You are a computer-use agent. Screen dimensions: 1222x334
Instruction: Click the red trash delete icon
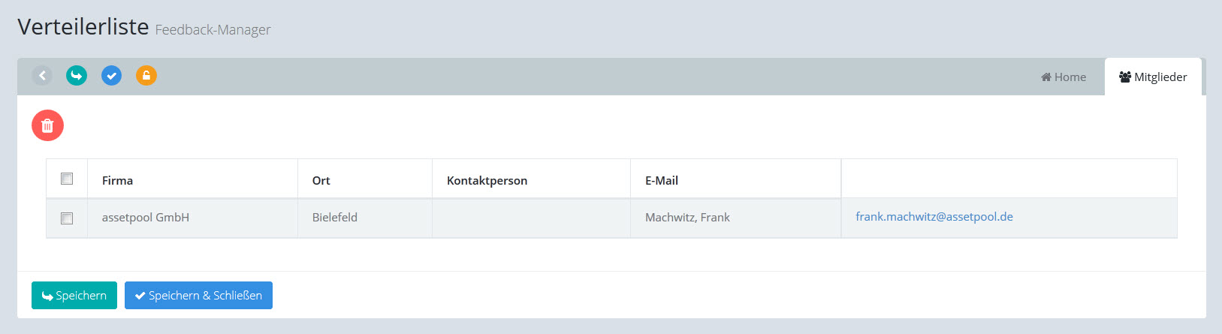click(x=47, y=125)
